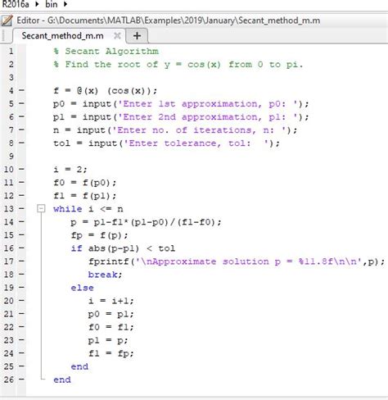The width and height of the screenshot is (388, 400).
Task: Click the inner 'end' on line 25
Action: [79, 366]
